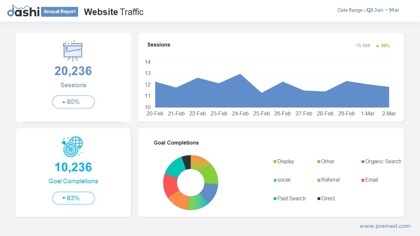This screenshot has width=420, height=236.
Task: Click the Email legend red swatch
Action: click(x=363, y=180)
